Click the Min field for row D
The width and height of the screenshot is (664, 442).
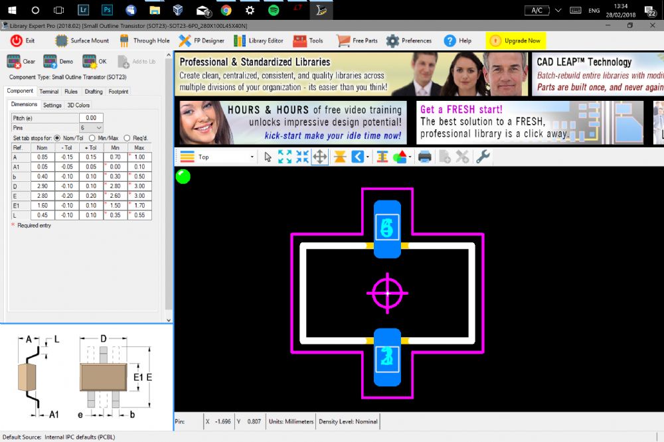pos(115,186)
